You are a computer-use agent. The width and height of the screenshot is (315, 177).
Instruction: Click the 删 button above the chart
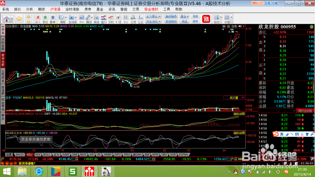click(x=224, y=26)
